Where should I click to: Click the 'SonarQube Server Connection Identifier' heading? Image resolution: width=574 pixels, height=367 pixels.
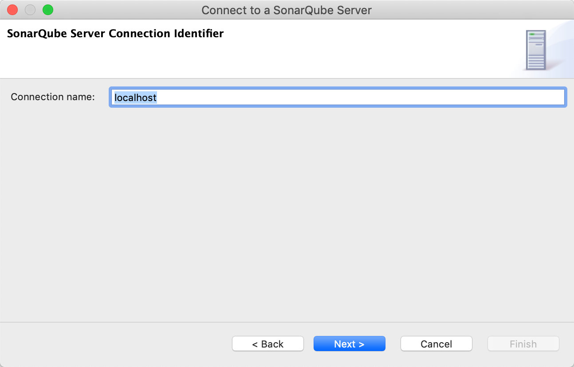(114, 33)
